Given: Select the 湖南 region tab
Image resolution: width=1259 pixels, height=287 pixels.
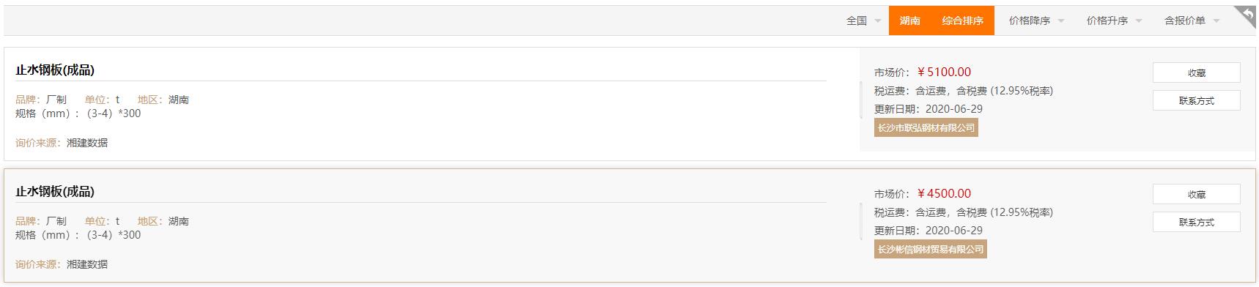Looking at the screenshot, I should (910, 20).
